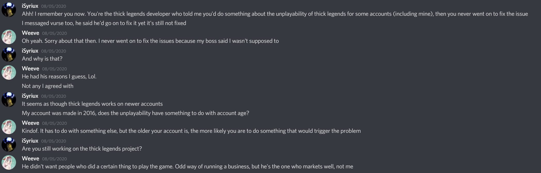Image resolution: width=541 pixels, height=173 pixels.
Task: Click the Weeve username above "He didn't want people"
Action: click(x=30, y=159)
